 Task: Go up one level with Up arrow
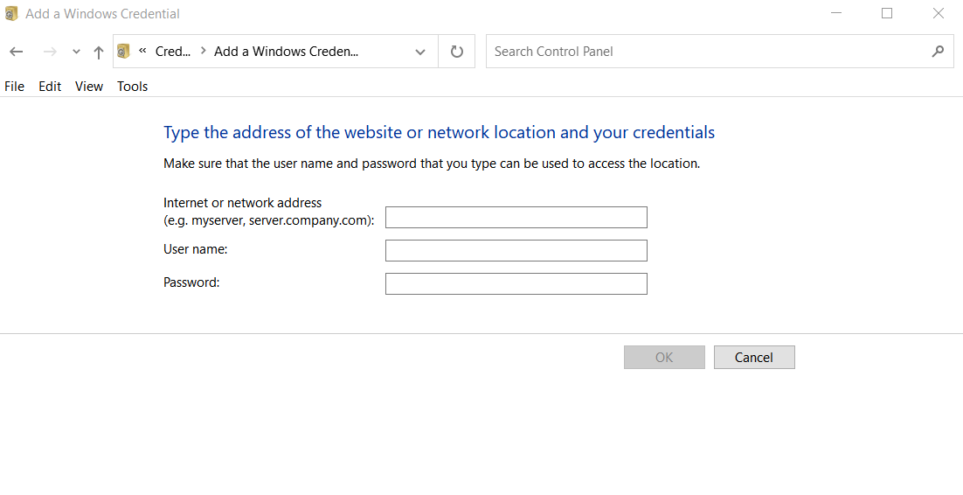coord(99,52)
